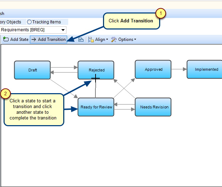Select the Tracking Items radio button
This screenshot has width=222, height=187.
pyautogui.click(x=29, y=22)
